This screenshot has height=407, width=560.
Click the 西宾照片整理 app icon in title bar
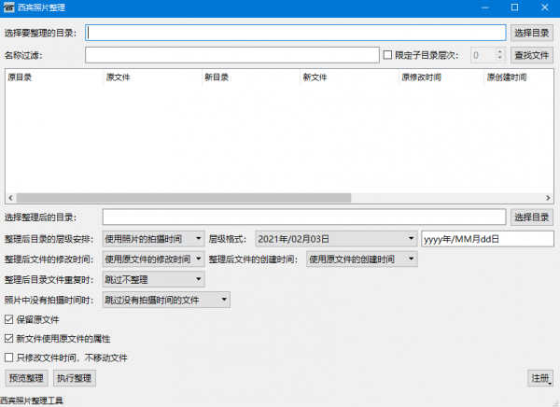coord(9,7)
